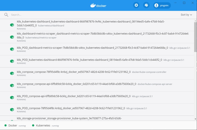Click the Kubernetes running status indicator
Viewport: 197px width, 130px height.
[45, 125]
